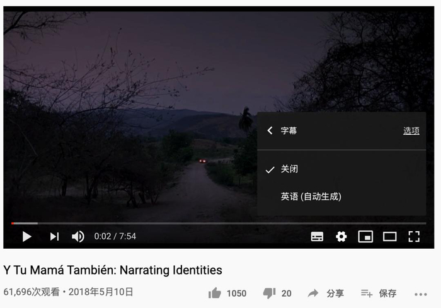Open the settings gear menu

341,237
